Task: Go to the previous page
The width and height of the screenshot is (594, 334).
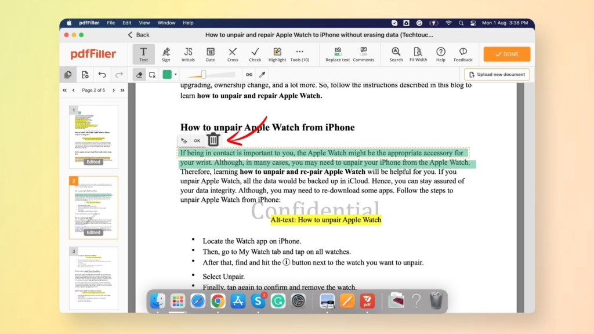Action: click(x=74, y=90)
